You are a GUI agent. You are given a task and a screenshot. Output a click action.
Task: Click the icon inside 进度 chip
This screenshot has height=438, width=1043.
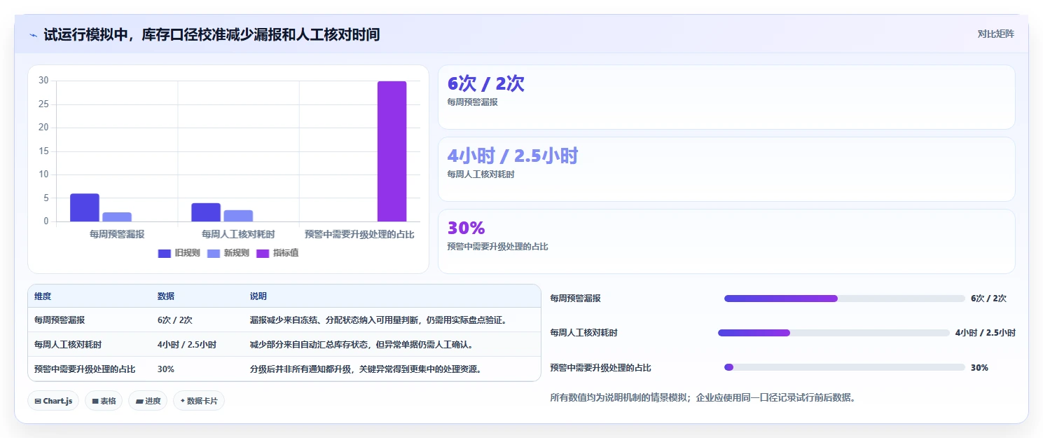point(139,401)
